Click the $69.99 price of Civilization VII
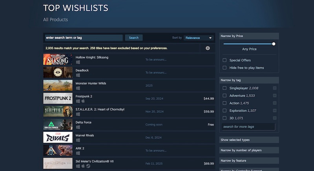The image size is (314, 171). pyautogui.click(x=209, y=164)
